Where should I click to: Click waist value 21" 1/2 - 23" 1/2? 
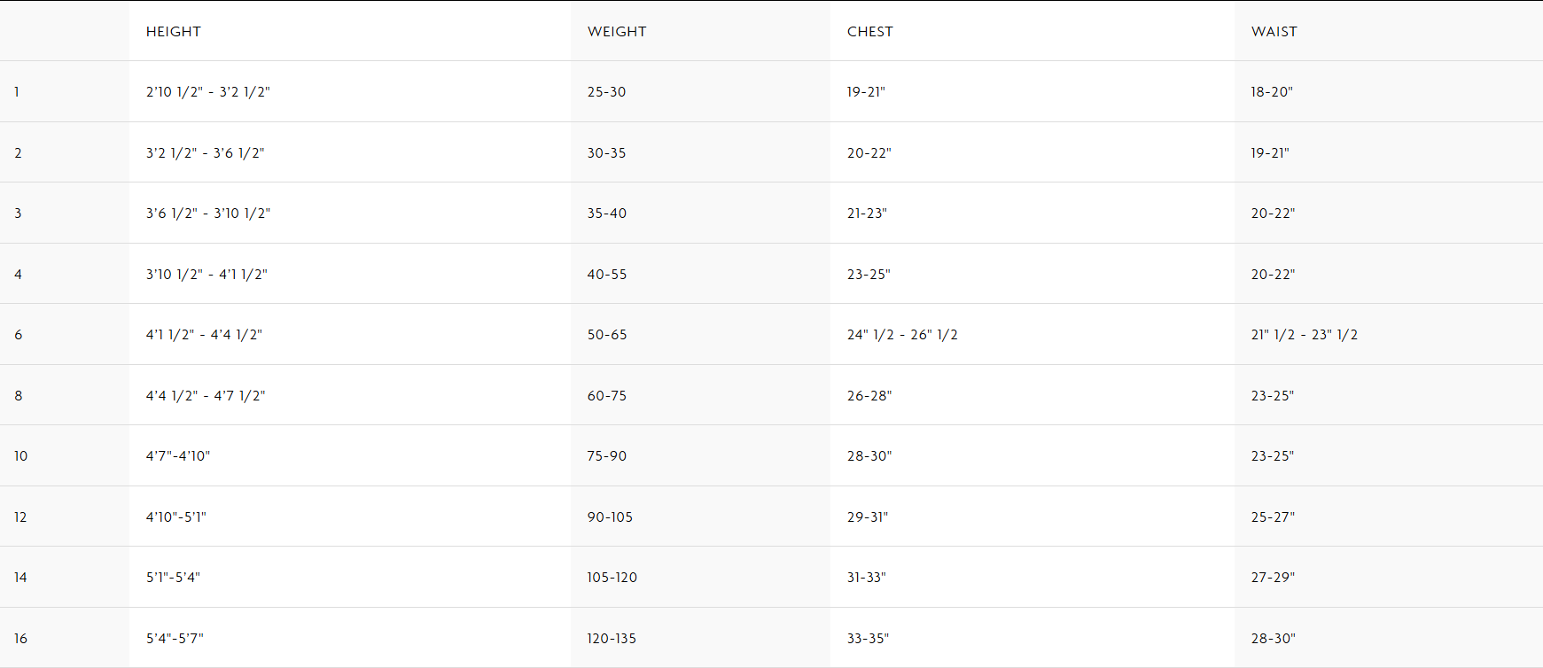point(1304,335)
